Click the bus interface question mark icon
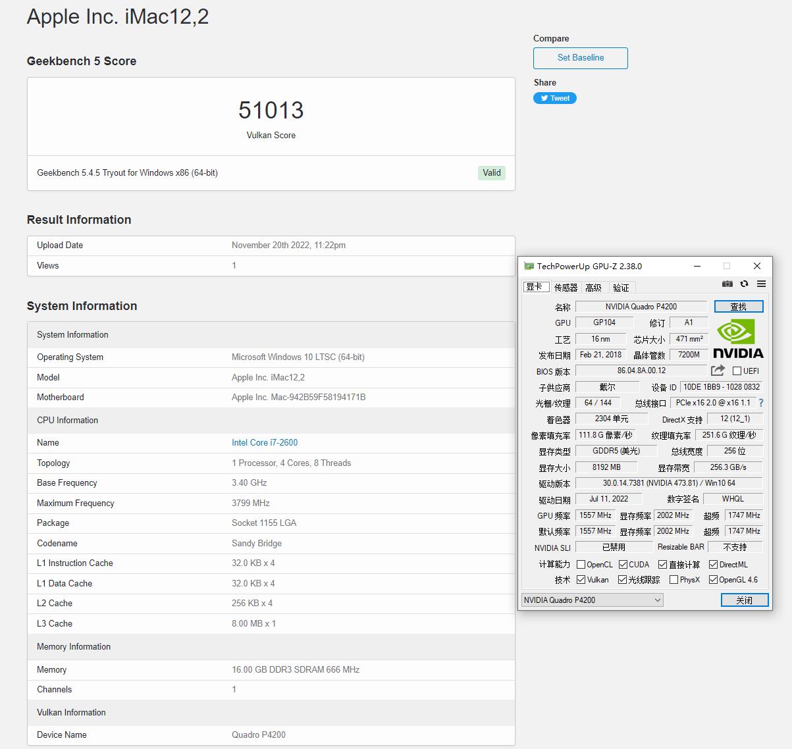This screenshot has height=749, width=792. (761, 403)
